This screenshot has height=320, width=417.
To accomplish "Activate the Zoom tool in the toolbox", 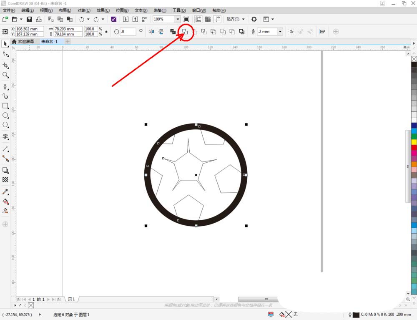I will point(5,75).
